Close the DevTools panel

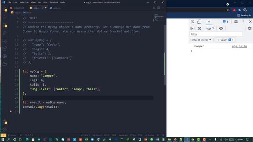point(250,22)
